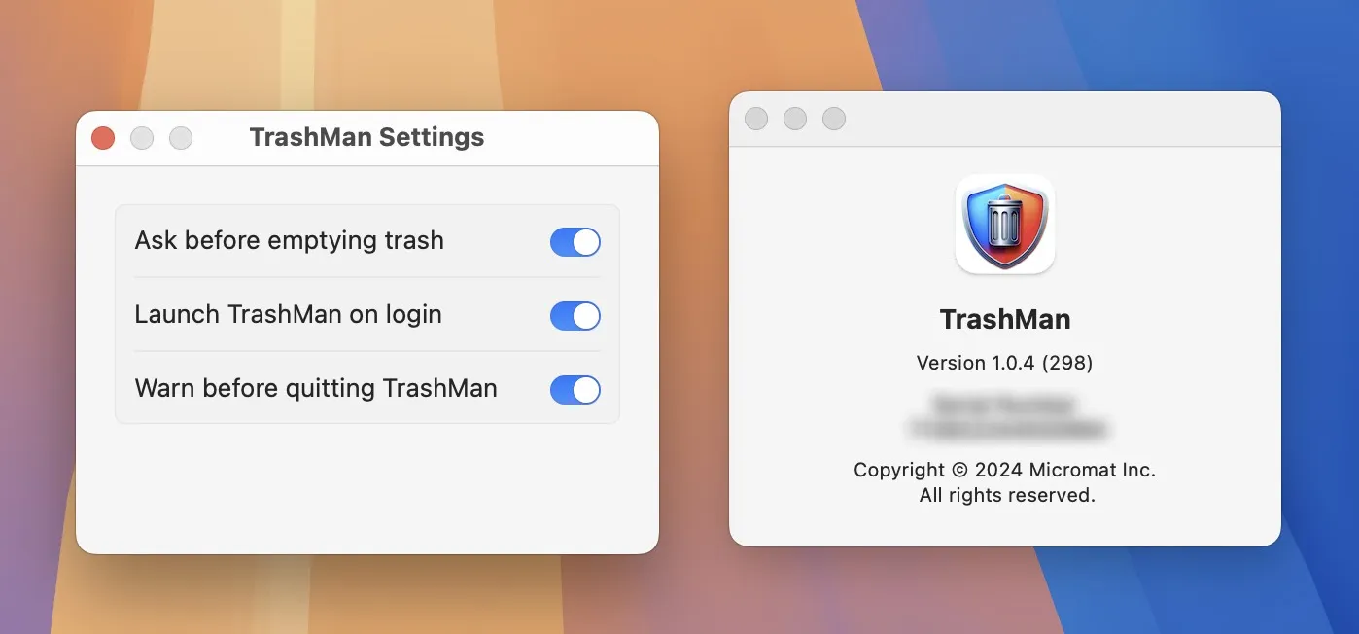
Task: Click the middle gray minimize button of the About window
Action: click(795, 119)
